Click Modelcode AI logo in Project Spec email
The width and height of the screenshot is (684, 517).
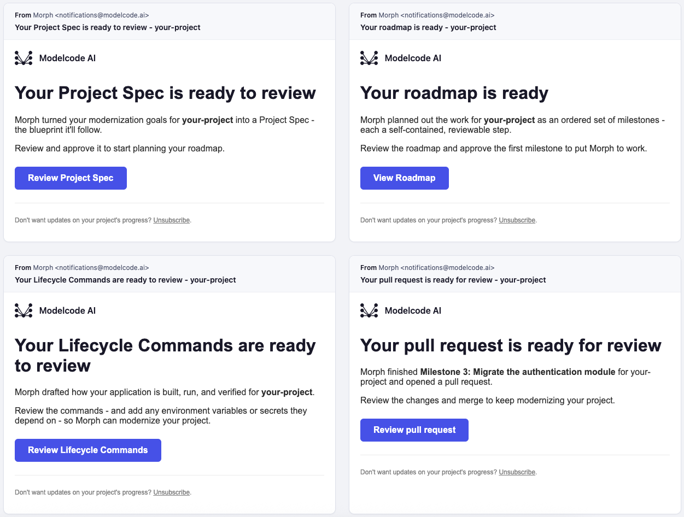(x=24, y=58)
